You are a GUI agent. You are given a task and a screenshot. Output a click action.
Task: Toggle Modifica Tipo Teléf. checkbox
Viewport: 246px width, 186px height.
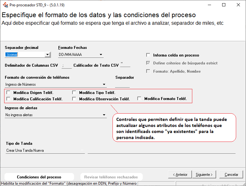(x=74, y=93)
